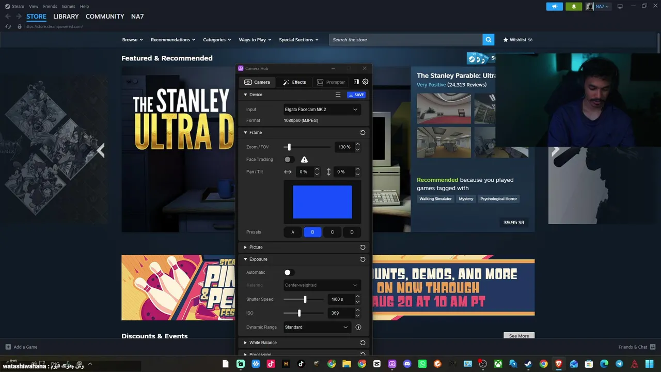Collapse the Exposure section
The width and height of the screenshot is (661, 372).
pos(245,259)
